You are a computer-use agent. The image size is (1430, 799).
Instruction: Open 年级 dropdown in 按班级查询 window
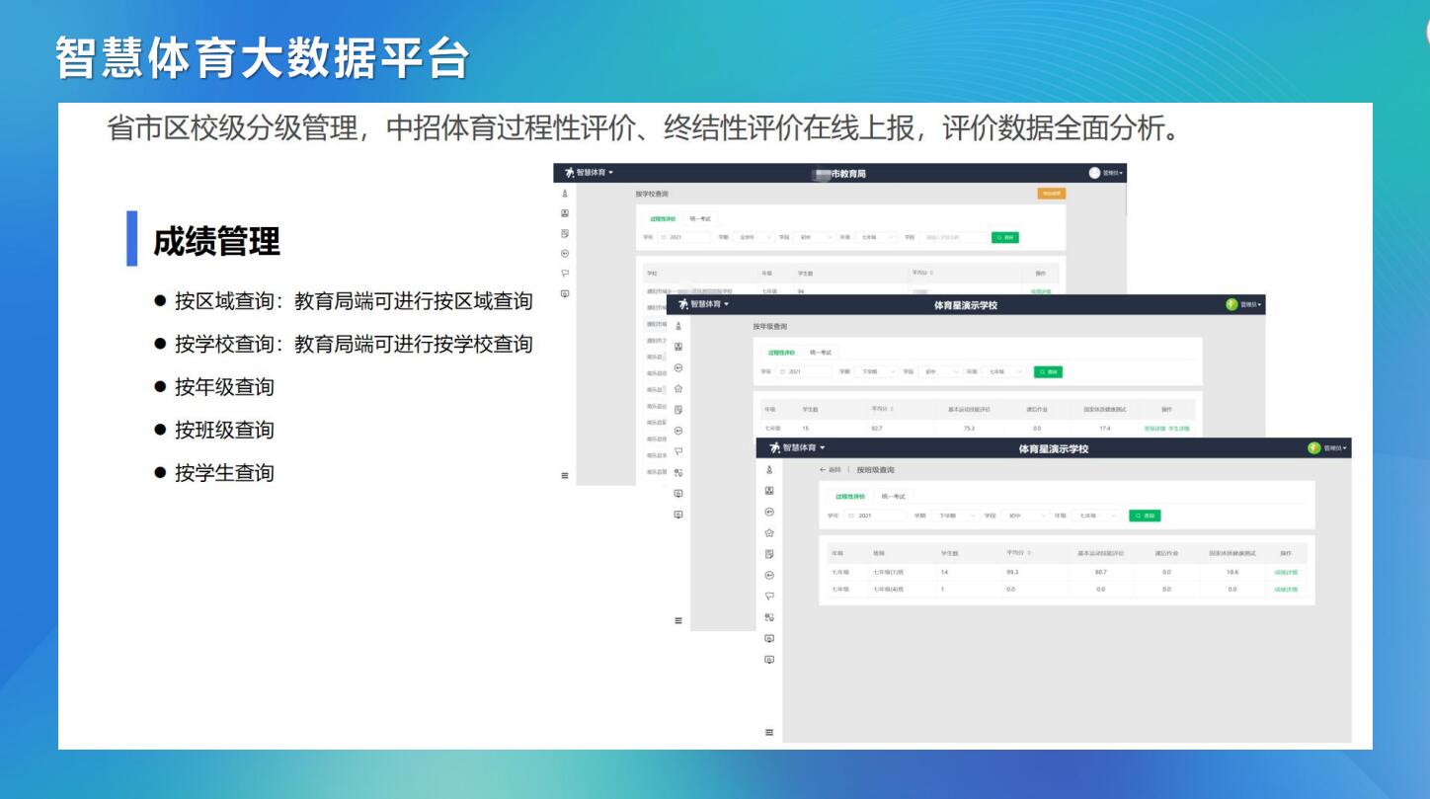(x=1096, y=516)
